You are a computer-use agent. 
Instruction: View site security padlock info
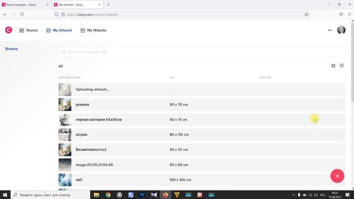(63, 14)
